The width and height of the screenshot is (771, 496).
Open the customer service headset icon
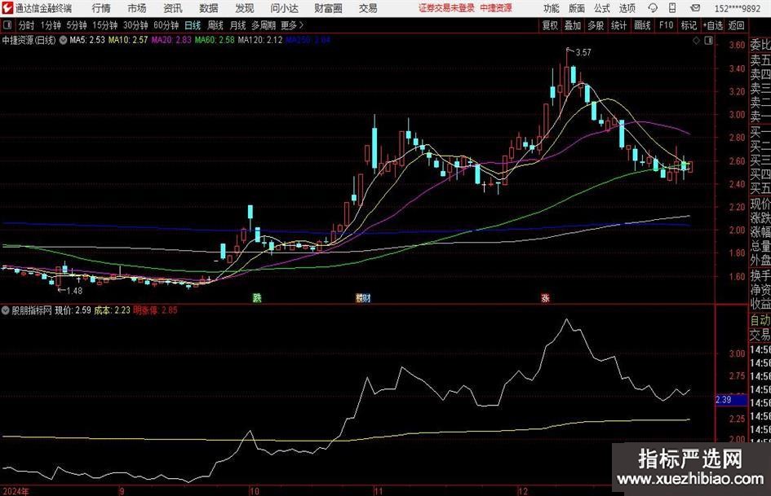(653, 8)
